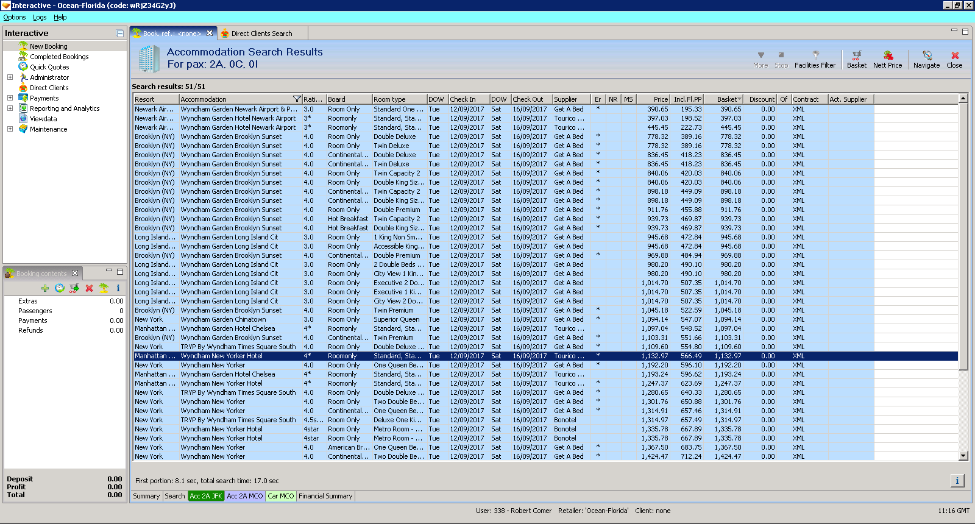Click the Supplier column header
975x524 pixels.
pyautogui.click(x=572, y=99)
